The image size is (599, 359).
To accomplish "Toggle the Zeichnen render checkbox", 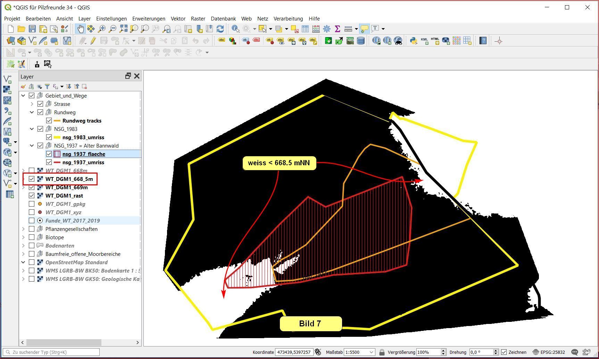I will [x=504, y=352].
